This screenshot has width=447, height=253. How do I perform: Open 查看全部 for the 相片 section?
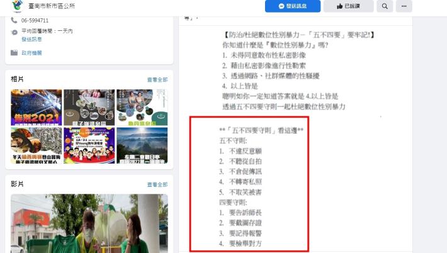tap(157, 79)
